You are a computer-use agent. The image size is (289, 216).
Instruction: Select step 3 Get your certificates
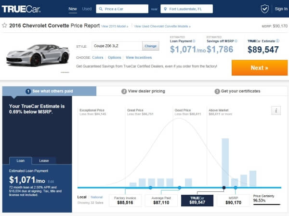237,91
